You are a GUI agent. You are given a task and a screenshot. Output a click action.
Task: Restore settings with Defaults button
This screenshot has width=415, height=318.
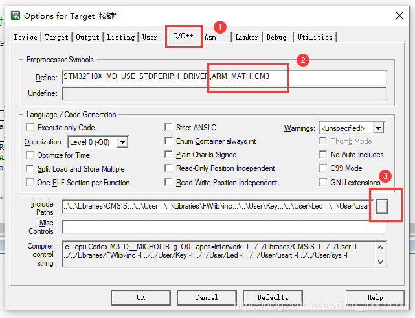click(273, 298)
